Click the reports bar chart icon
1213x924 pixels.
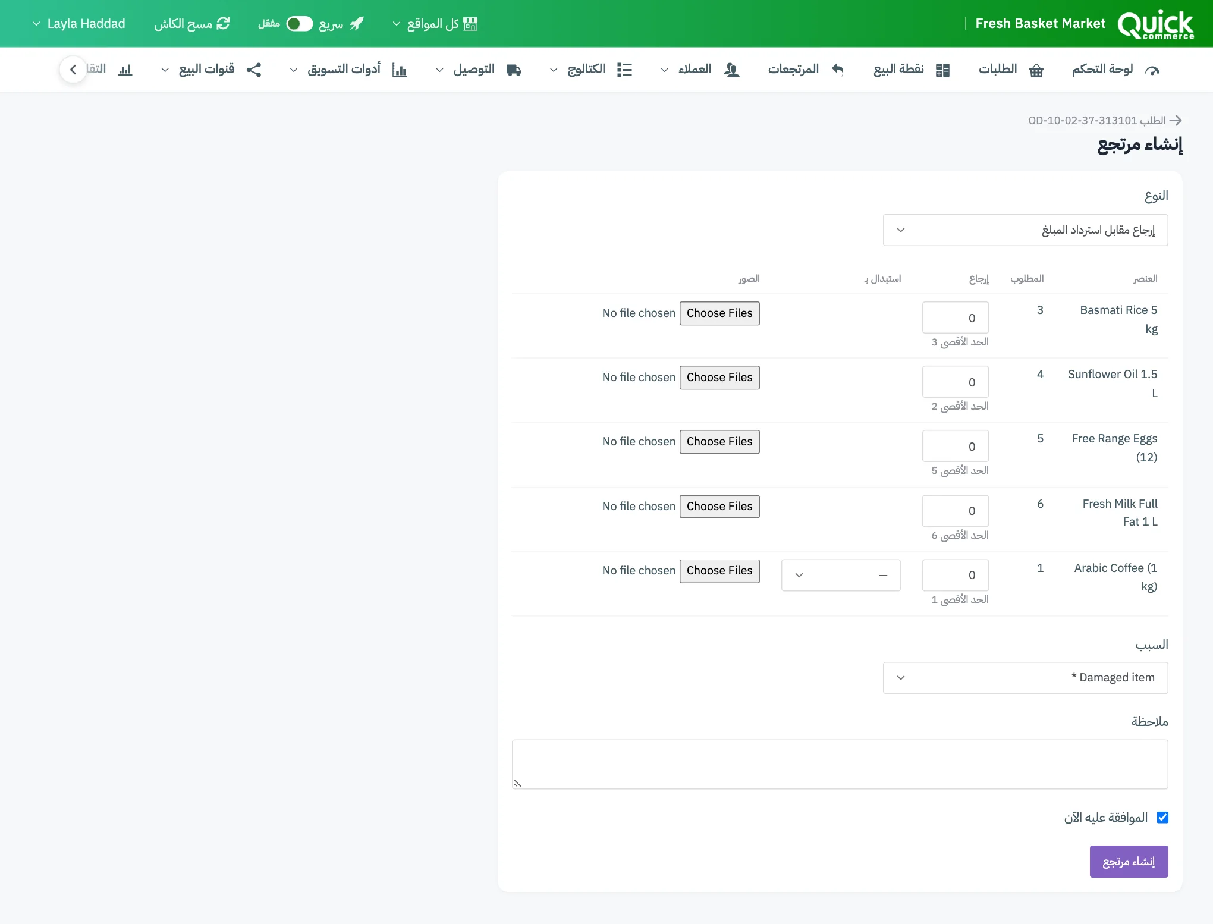125,70
